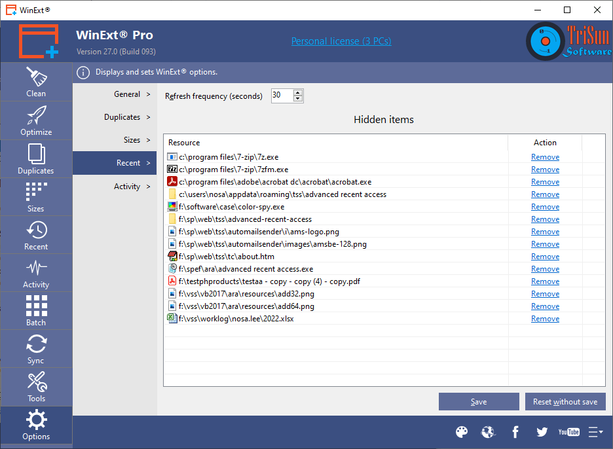
Task: Open the Sync module in sidebar
Action: coord(36,349)
